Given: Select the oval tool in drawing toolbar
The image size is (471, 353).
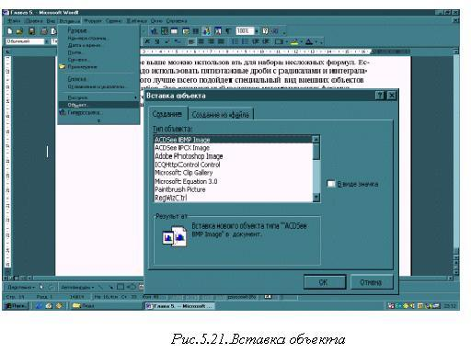Looking at the screenshot, I should [132, 287].
